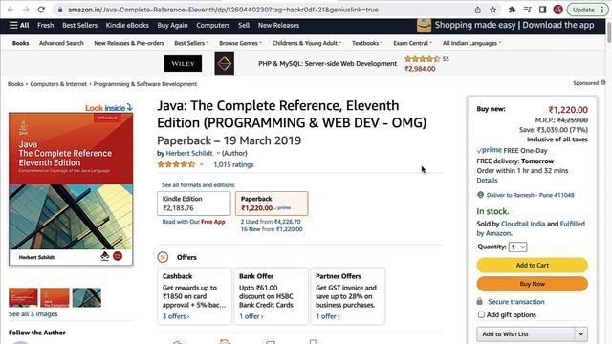Select Kindle Edition format
The width and height of the screenshot is (612, 344).
[x=194, y=204]
